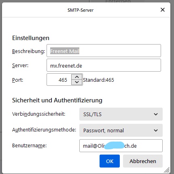
Task: Decrease the port with the down arrow
Action: click(77, 82)
